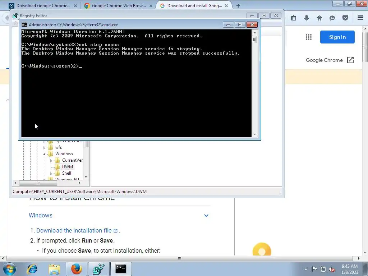
Task: Close the 'Download and install Goog...' tab
Action: [x=226, y=6]
